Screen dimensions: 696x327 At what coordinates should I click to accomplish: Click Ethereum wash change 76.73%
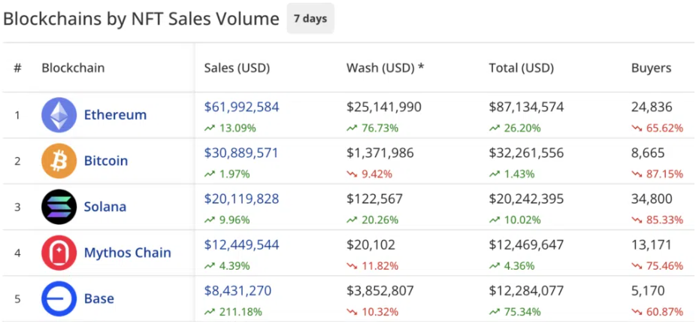(x=372, y=129)
